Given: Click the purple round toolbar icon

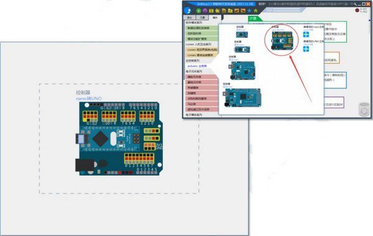Looking at the screenshot, I should pos(205,11).
